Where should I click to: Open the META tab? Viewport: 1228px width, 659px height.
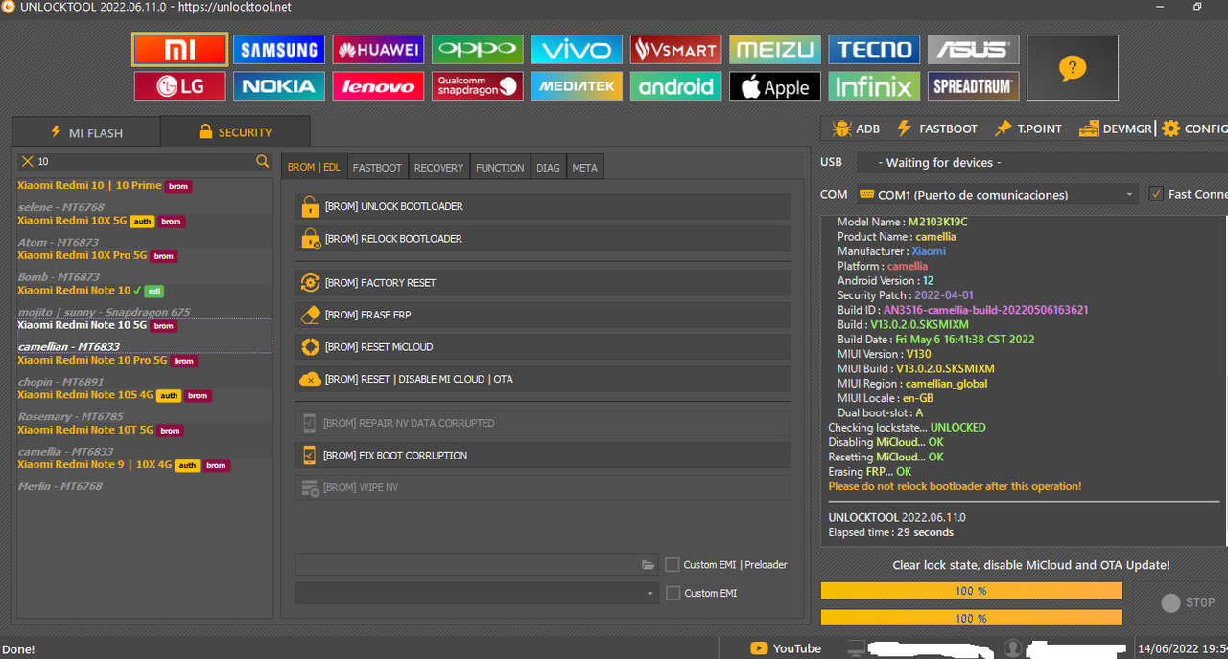pyautogui.click(x=584, y=167)
